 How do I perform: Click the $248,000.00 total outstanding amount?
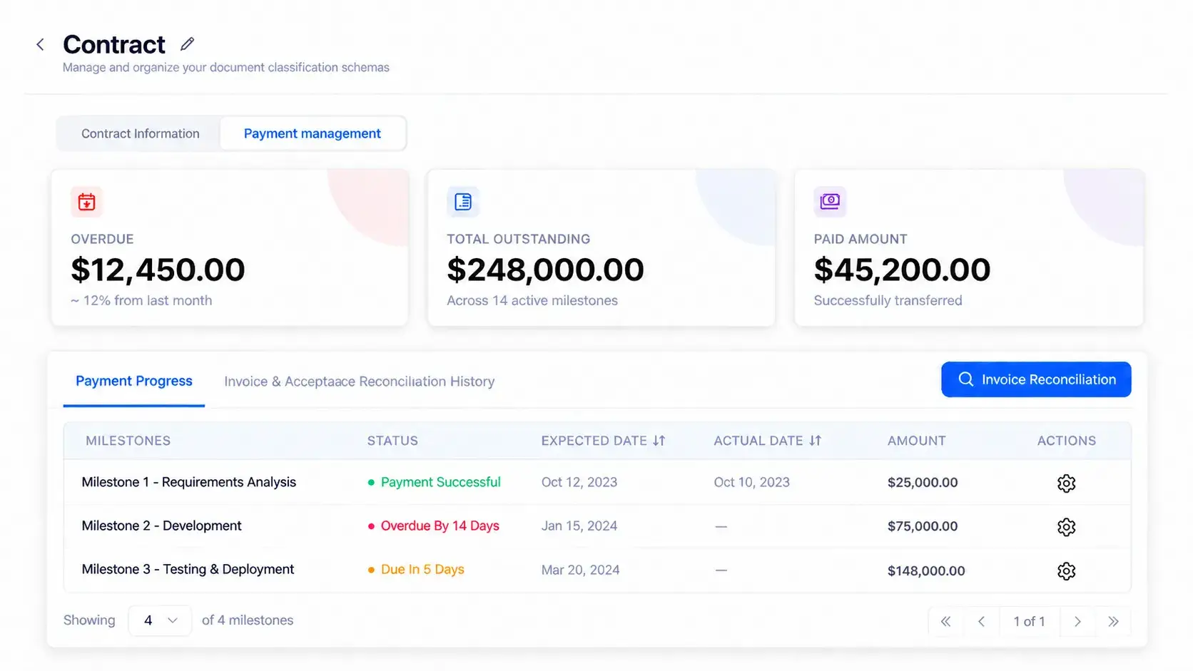point(546,270)
